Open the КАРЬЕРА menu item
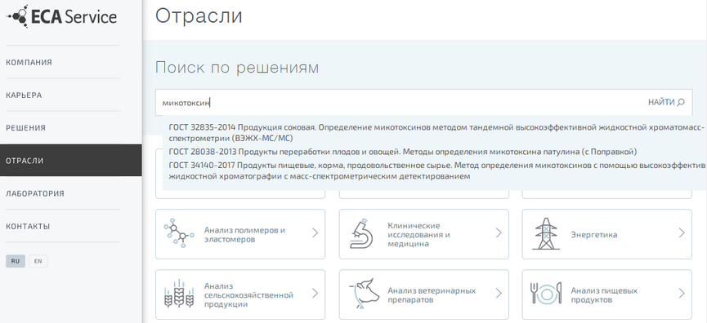Viewport: 707px width, 323px height. pyautogui.click(x=24, y=95)
